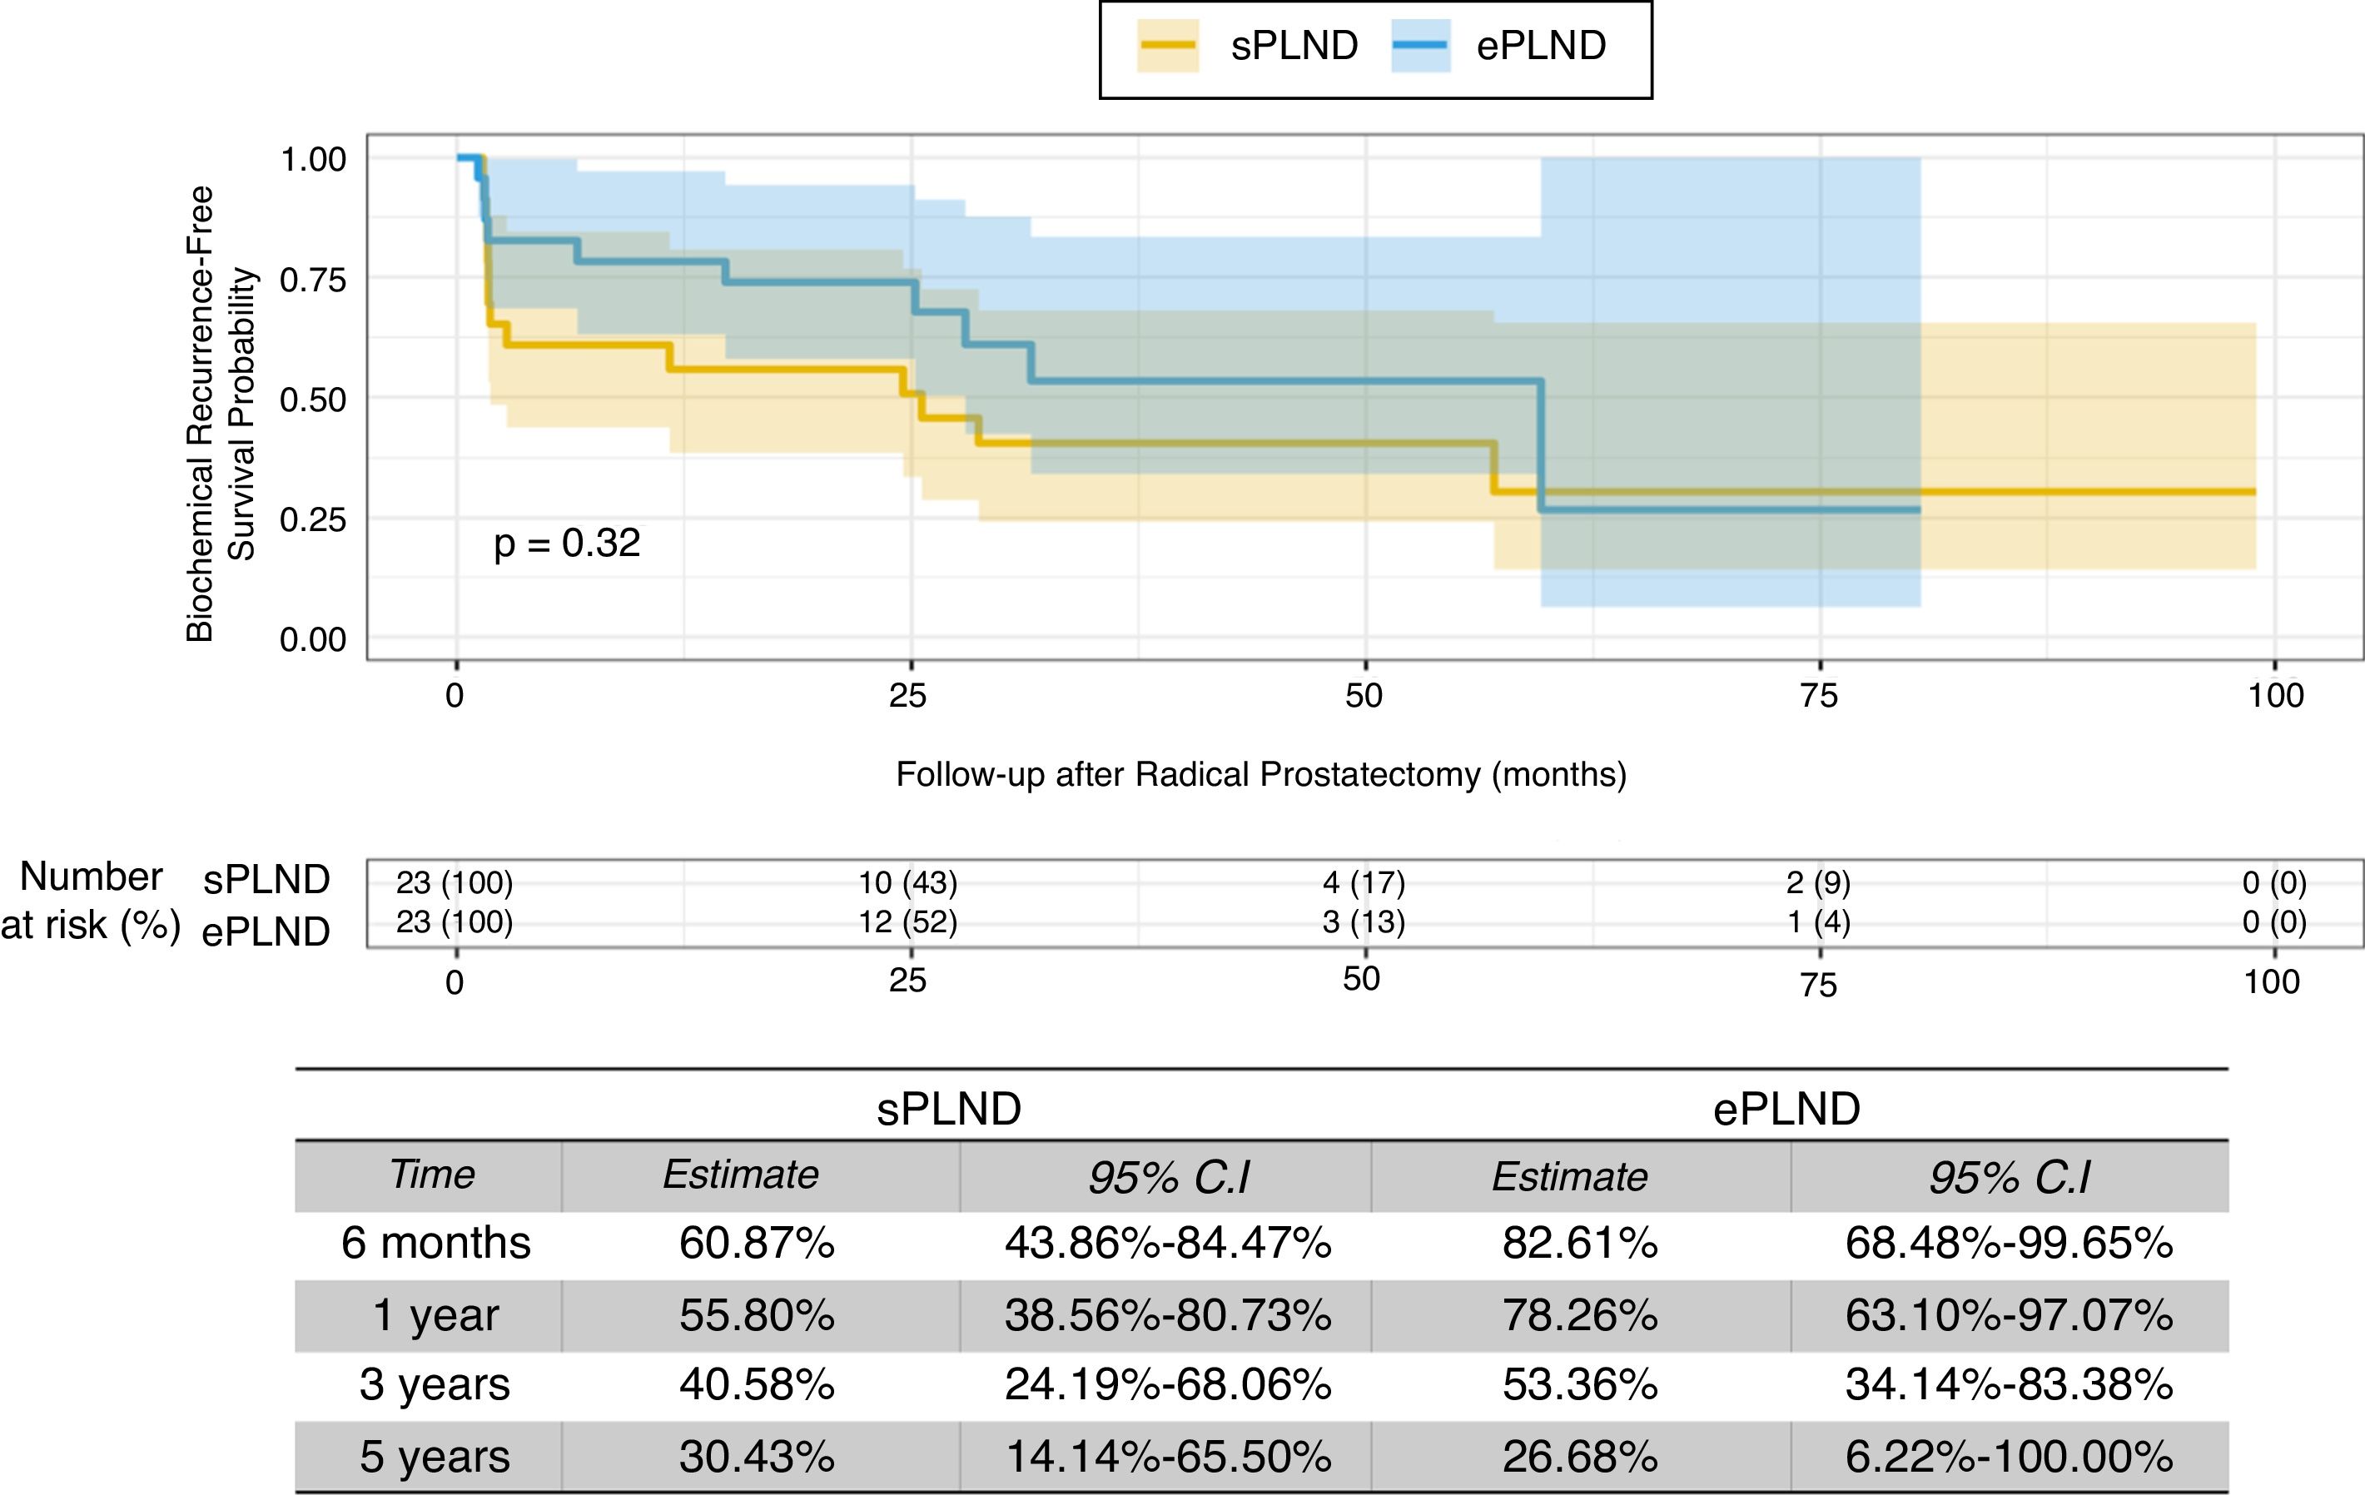Click the sPLND at-risk value 10 (43)
Image resolution: width=2365 pixels, height=1495 pixels.
pyautogui.click(x=907, y=883)
